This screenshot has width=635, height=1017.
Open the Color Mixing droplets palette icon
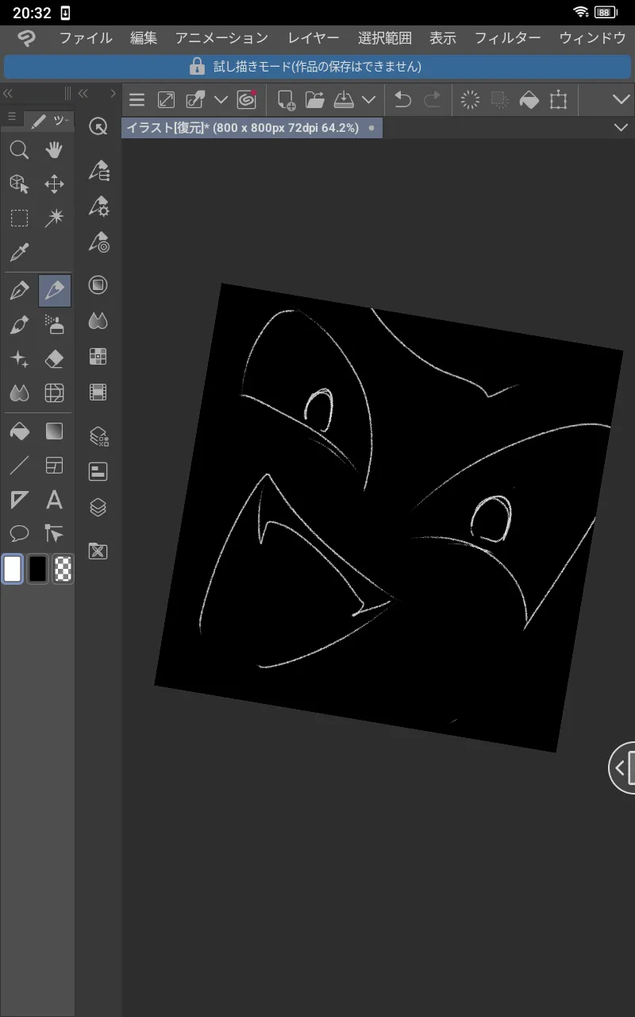point(98,321)
